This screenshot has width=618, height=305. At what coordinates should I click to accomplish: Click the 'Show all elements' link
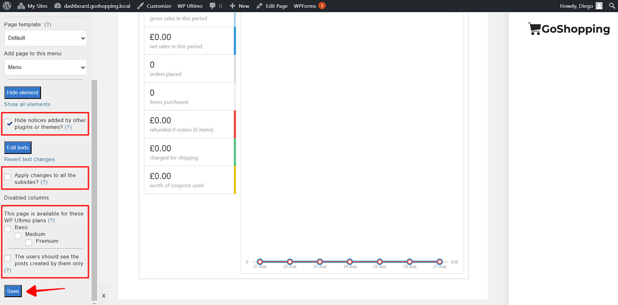pyautogui.click(x=27, y=104)
